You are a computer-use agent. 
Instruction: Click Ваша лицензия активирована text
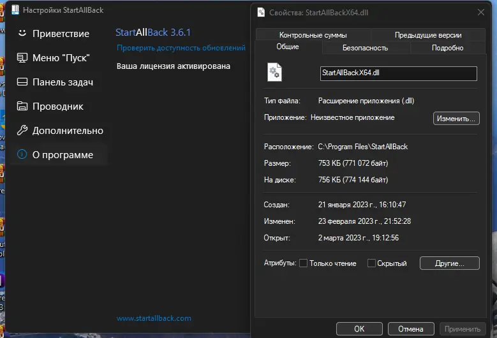click(x=174, y=66)
